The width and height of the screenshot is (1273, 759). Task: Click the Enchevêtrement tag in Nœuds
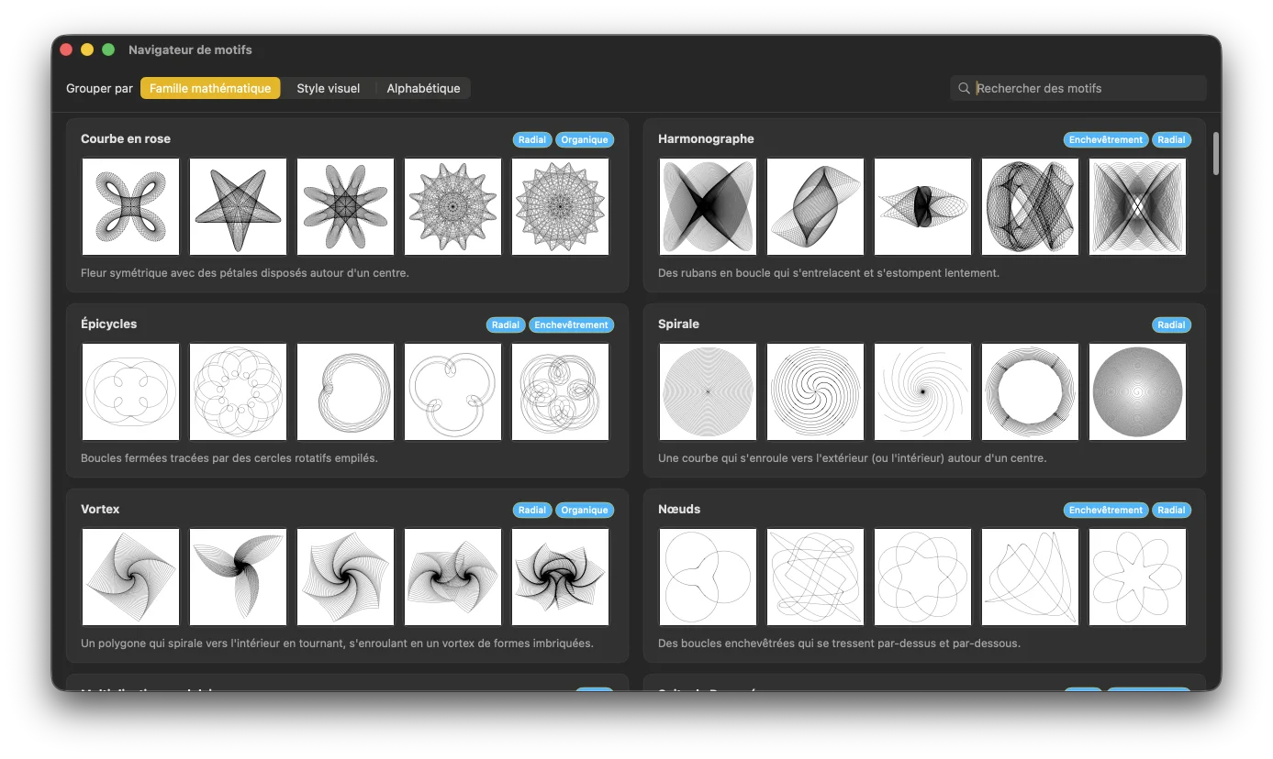tap(1106, 511)
